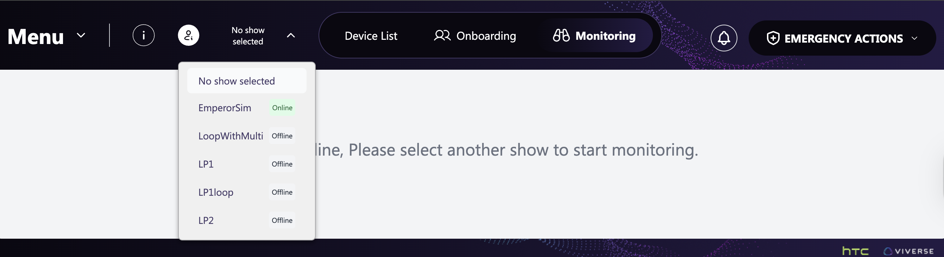Click the Emergency Actions shield icon
The height and width of the screenshot is (257, 944).
click(773, 38)
